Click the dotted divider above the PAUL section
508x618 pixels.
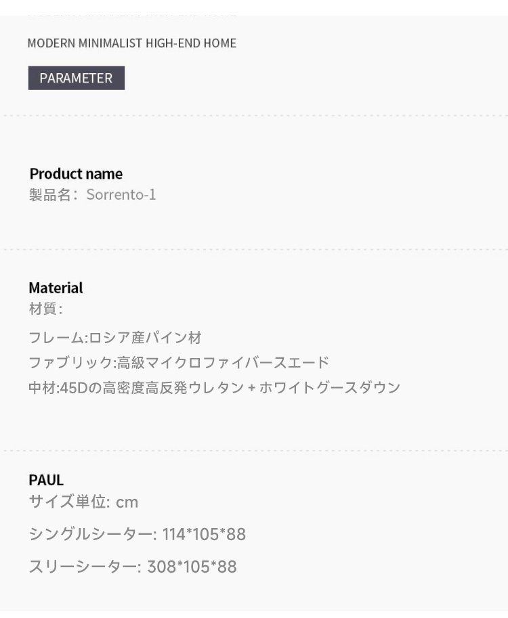coord(254,450)
